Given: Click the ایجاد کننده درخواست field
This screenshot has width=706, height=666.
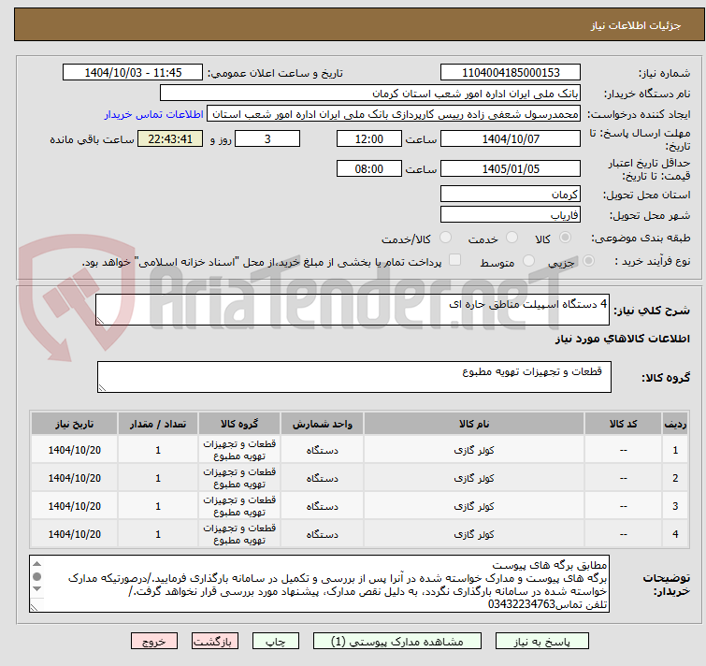Looking at the screenshot, I should pyautogui.click(x=394, y=114).
